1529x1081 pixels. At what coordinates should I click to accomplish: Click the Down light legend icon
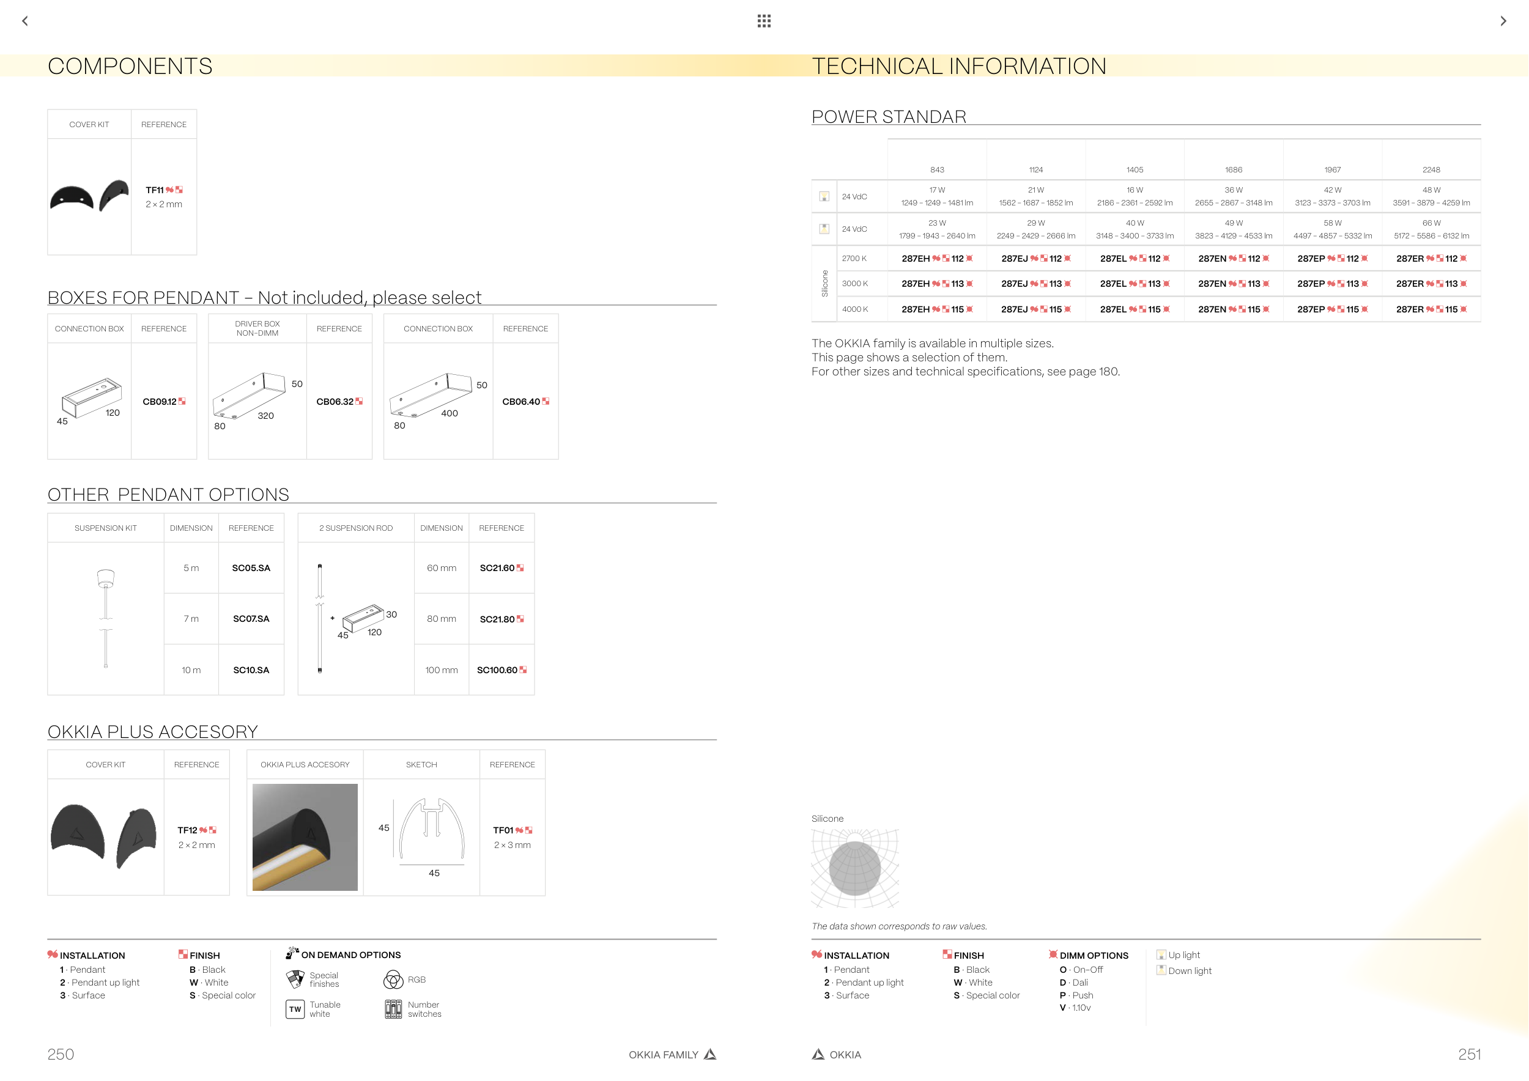1161,970
